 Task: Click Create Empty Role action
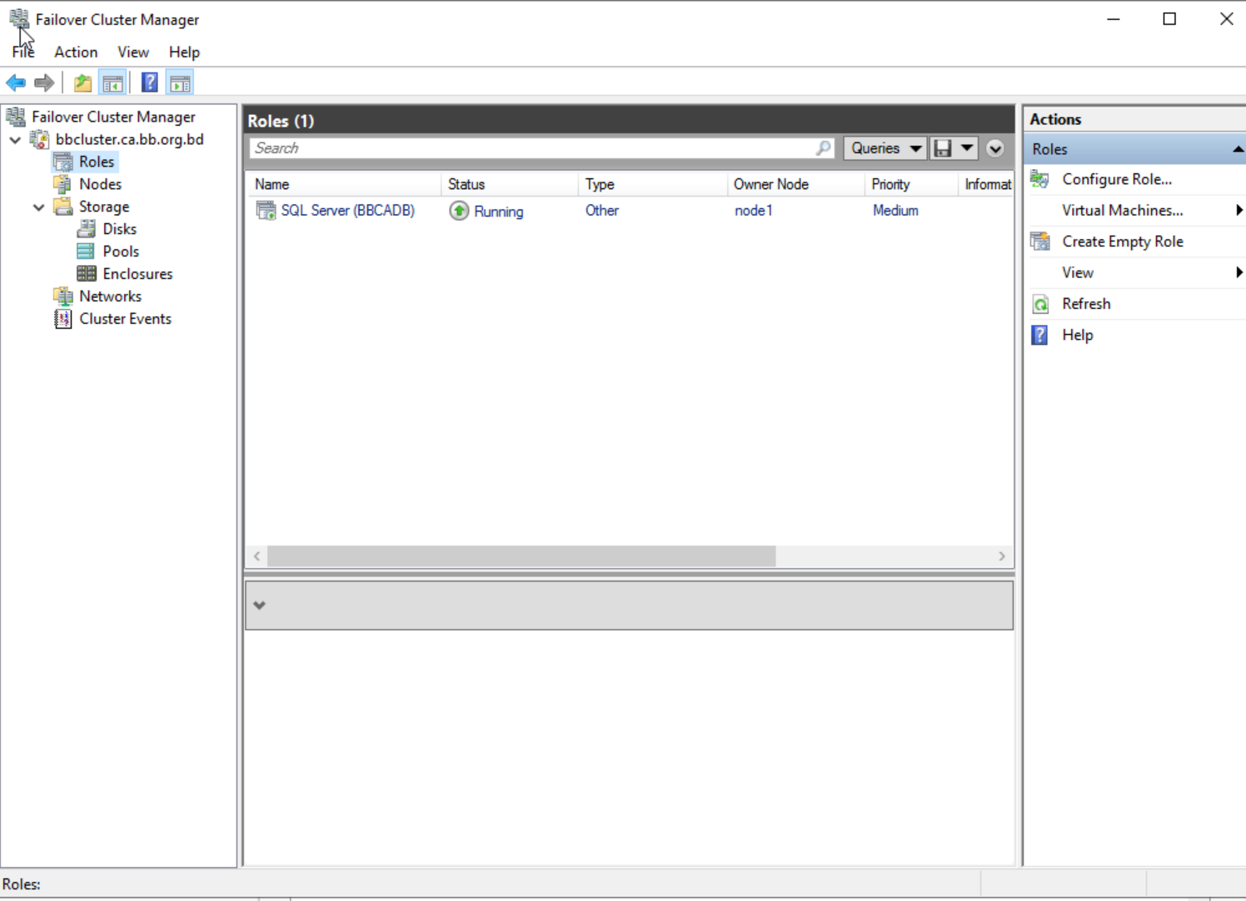[1122, 241]
